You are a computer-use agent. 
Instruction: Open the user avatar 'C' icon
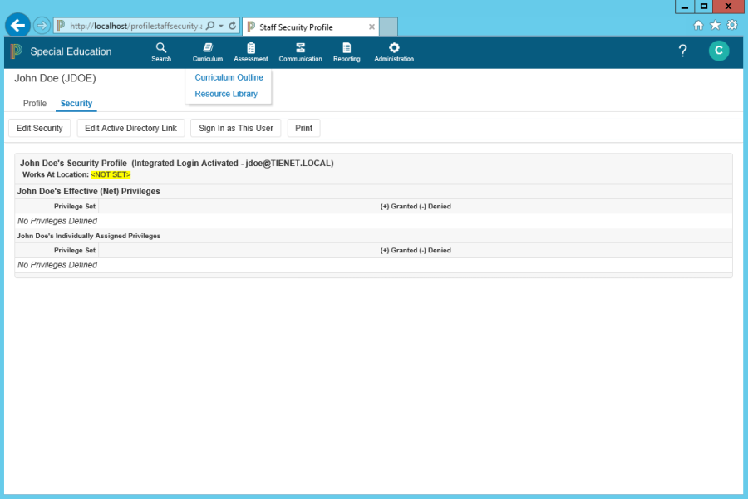[x=718, y=51]
